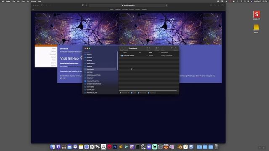
Task: Open View menu in menu bar
Action: point(23,1)
